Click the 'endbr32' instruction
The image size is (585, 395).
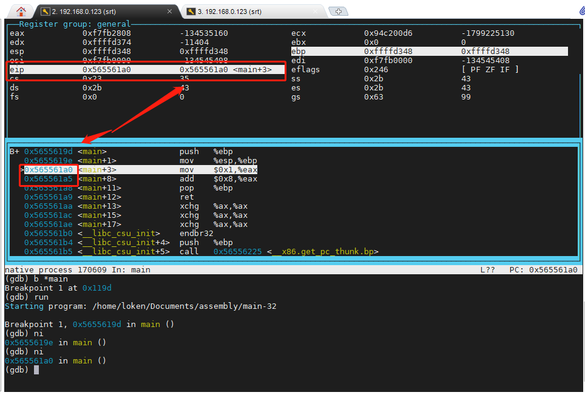click(197, 234)
